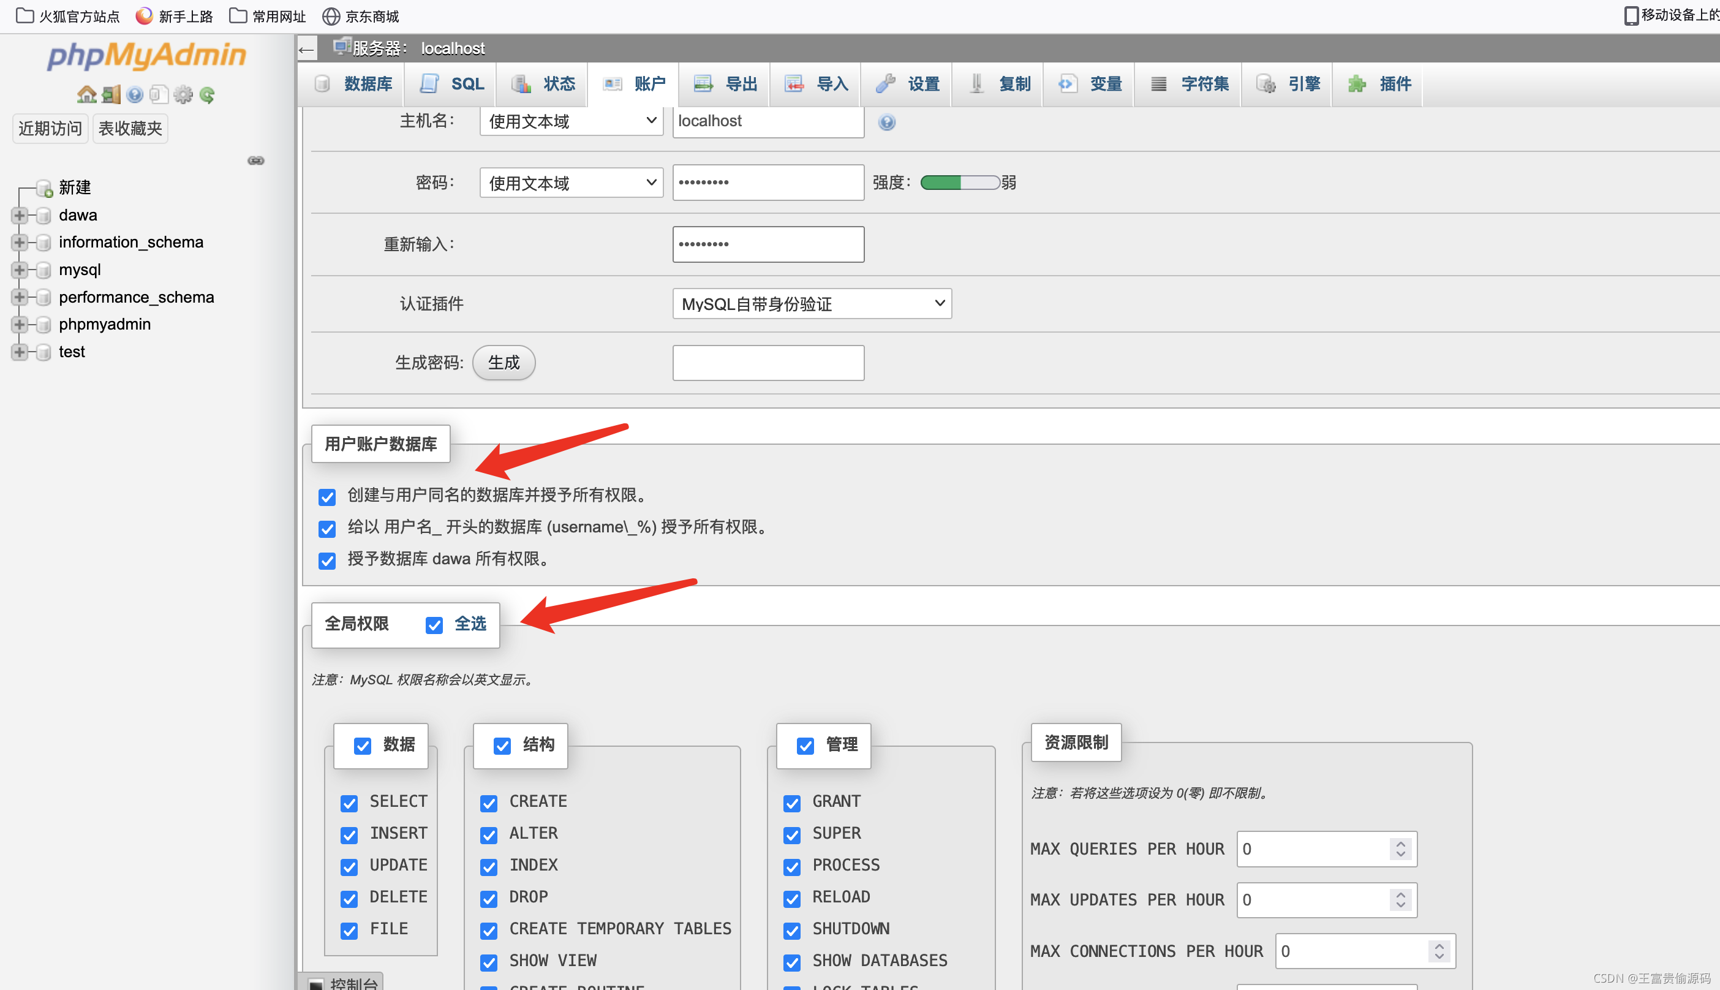Click the 生成 password button
This screenshot has height=990, width=1720.
(x=504, y=363)
